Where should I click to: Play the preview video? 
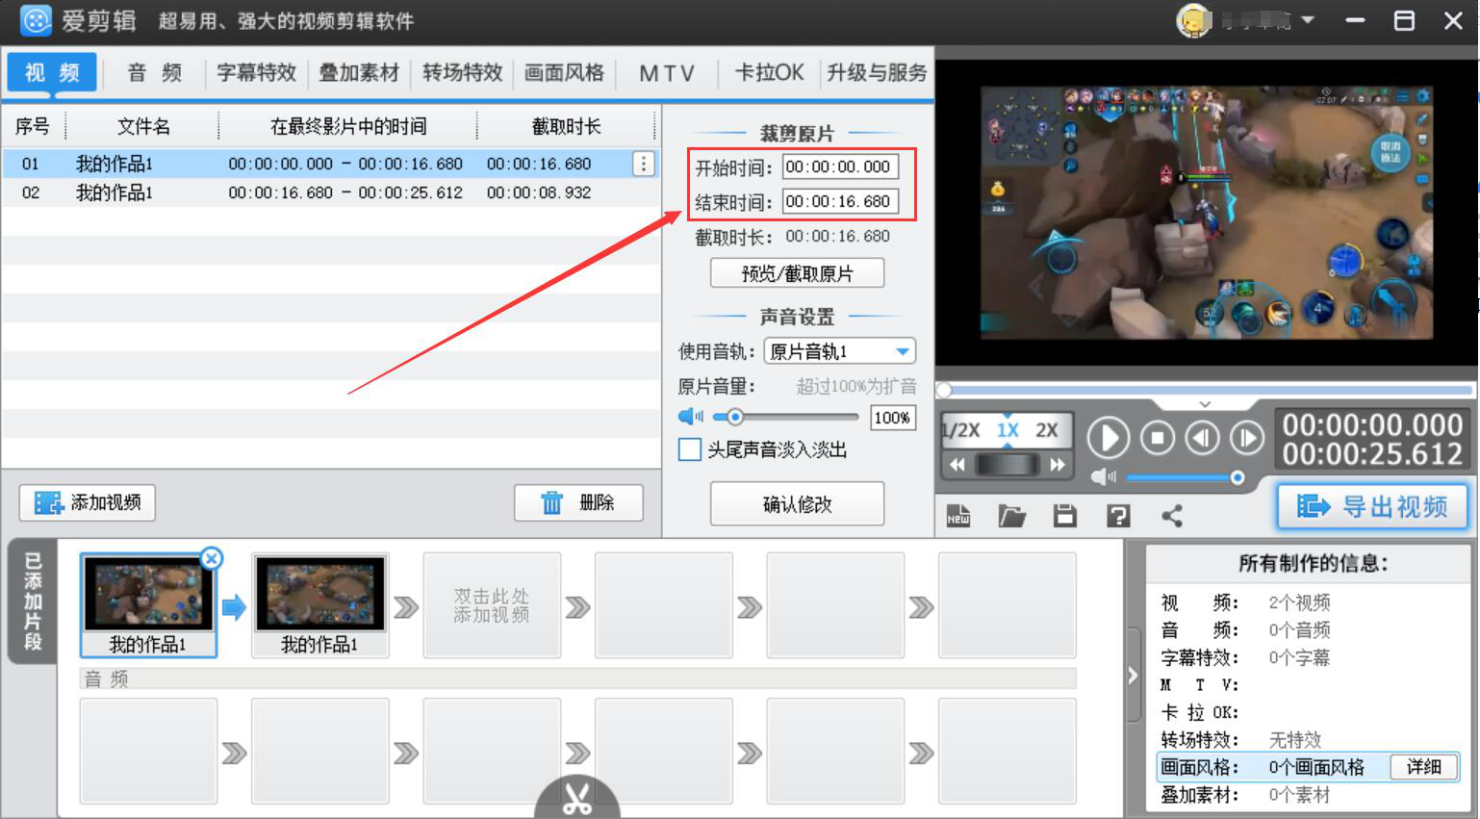(x=1108, y=439)
